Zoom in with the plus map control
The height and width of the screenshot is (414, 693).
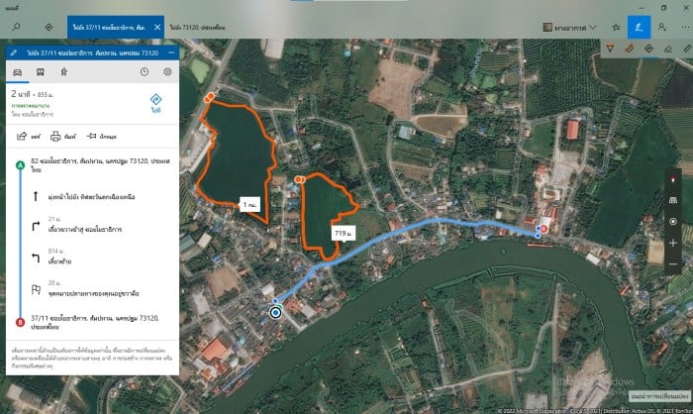[672, 243]
